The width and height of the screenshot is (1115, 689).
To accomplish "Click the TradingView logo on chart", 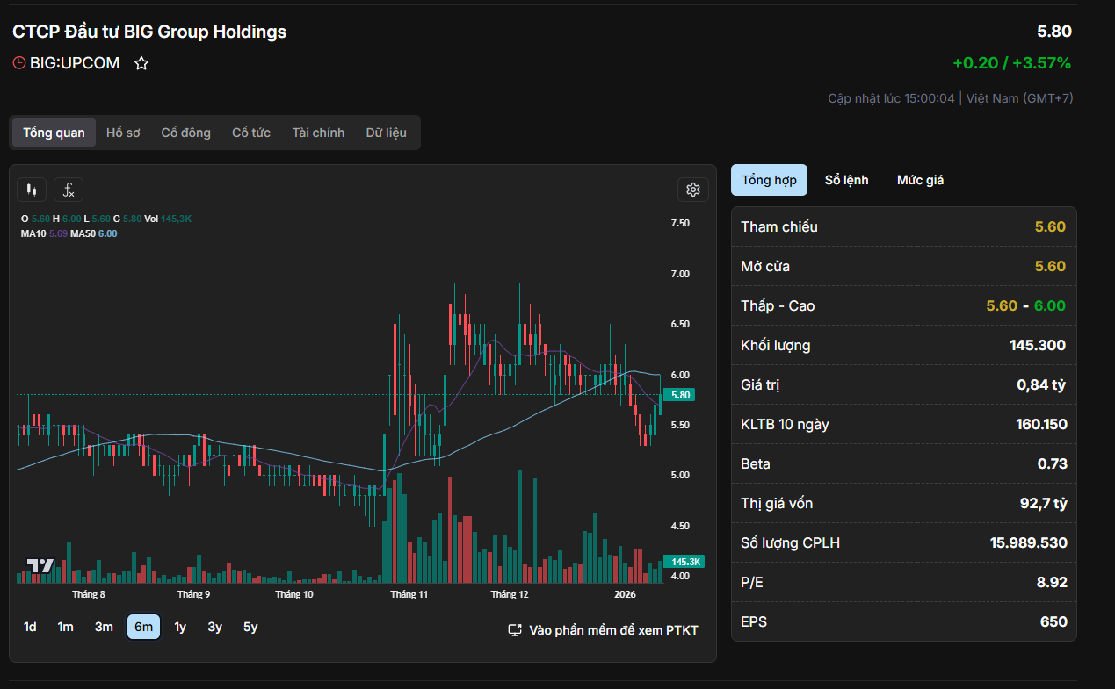I will (40, 566).
